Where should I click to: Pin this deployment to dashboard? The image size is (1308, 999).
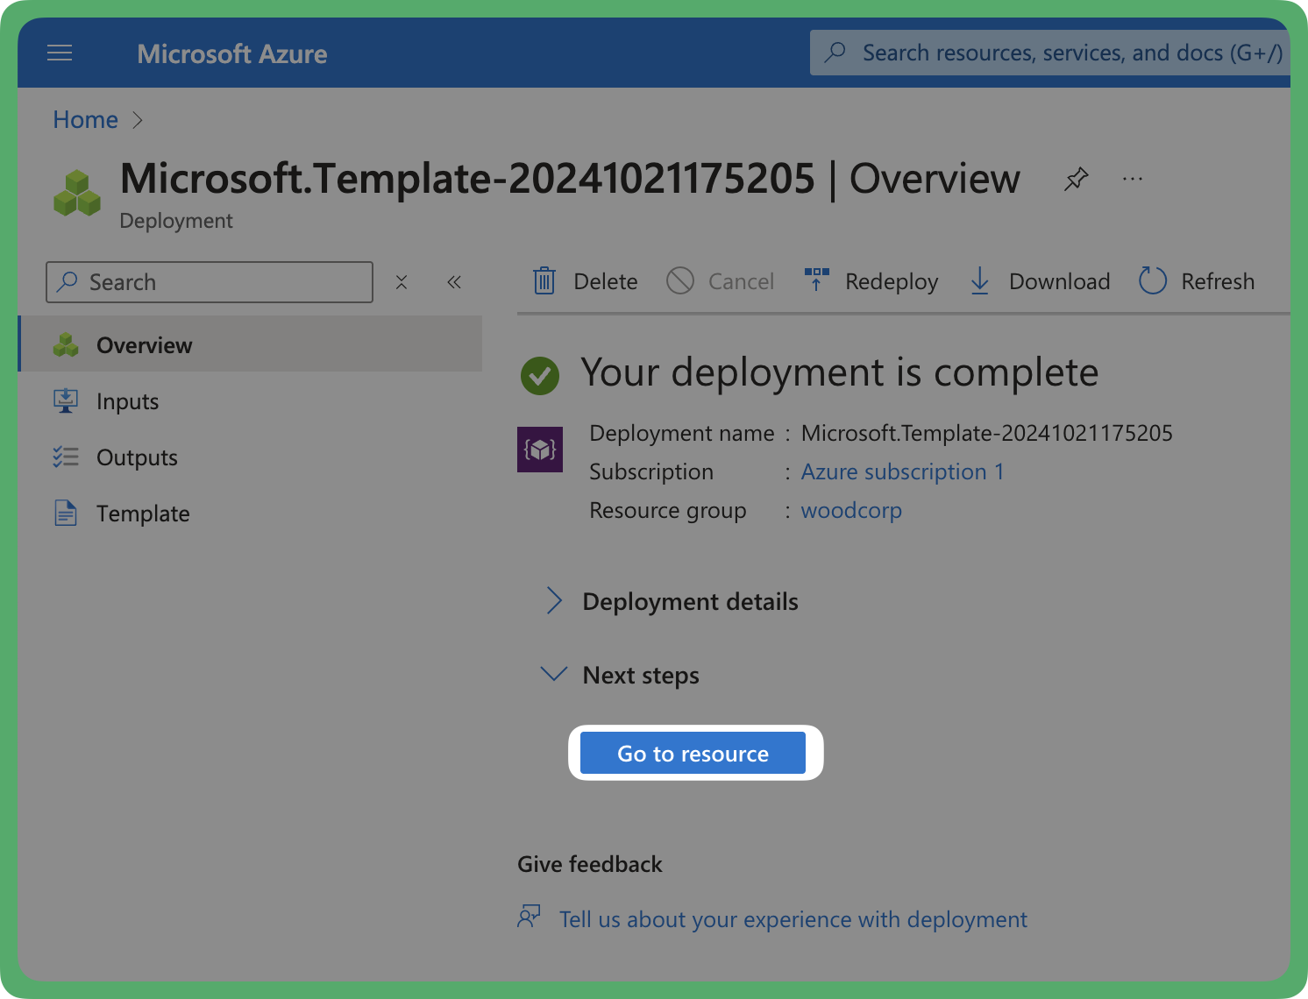click(1076, 179)
